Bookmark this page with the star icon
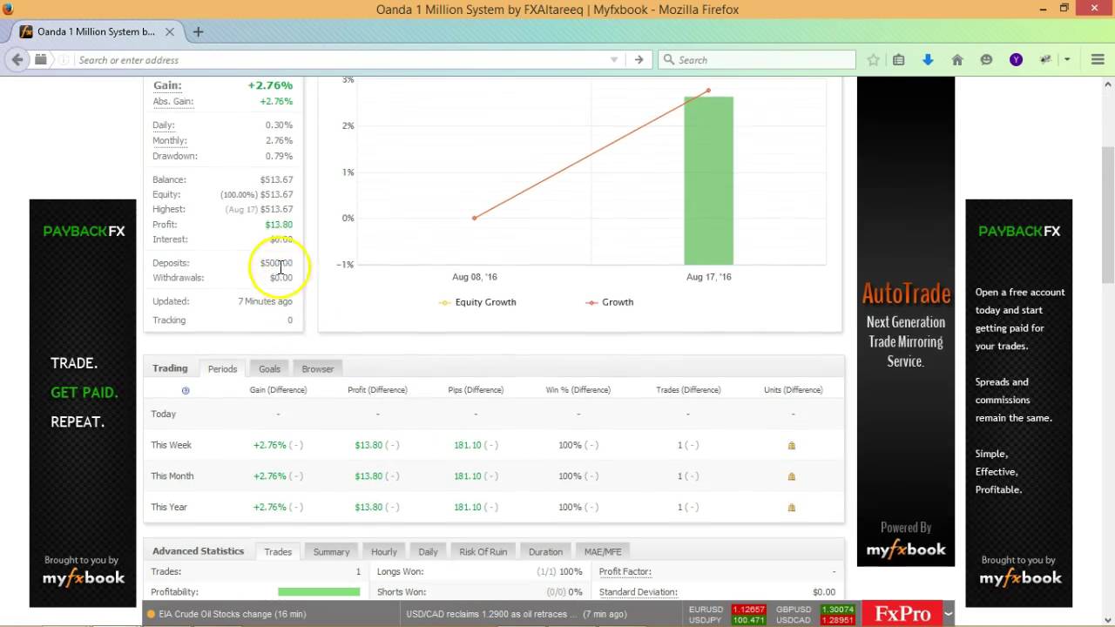Image resolution: width=1115 pixels, height=627 pixels. [x=873, y=60]
